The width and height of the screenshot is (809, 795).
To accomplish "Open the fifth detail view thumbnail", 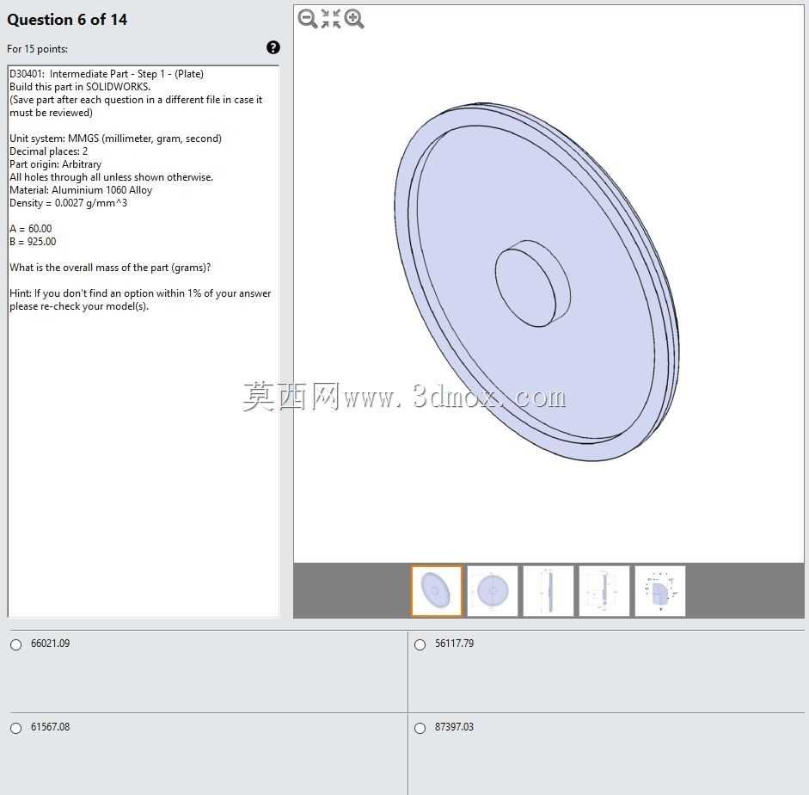I will tap(660, 590).
